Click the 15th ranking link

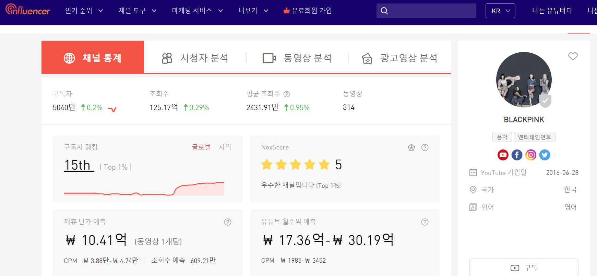point(79,165)
